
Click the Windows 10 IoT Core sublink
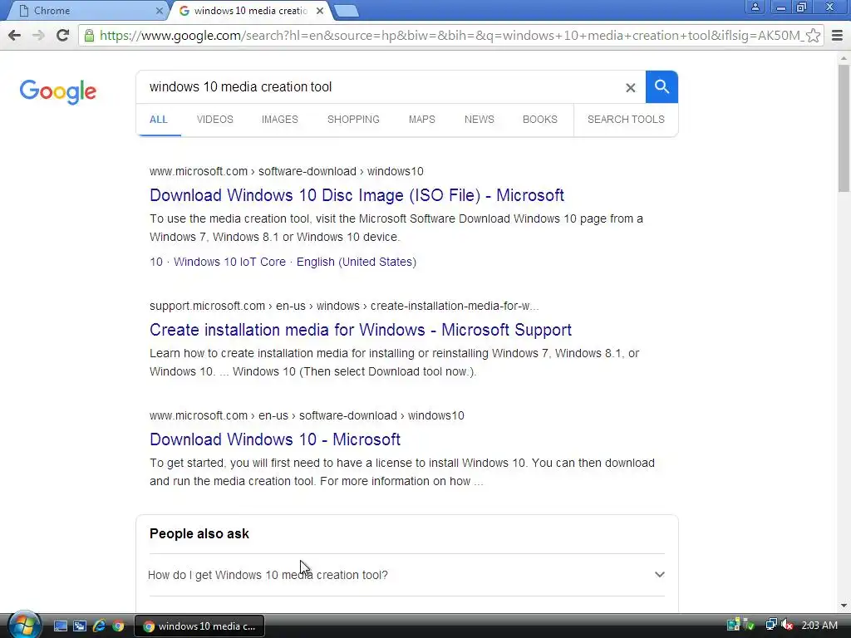point(229,262)
